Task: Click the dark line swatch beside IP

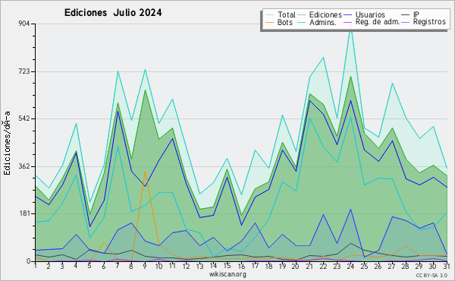Action: pos(406,15)
